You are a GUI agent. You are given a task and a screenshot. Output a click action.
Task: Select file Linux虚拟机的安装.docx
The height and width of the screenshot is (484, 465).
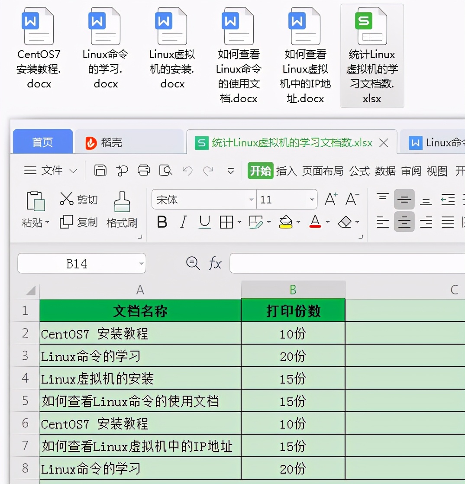pyautogui.click(x=172, y=48)
